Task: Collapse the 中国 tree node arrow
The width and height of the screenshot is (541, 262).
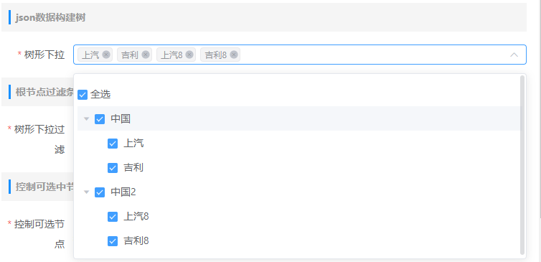Action: point(87,119)
